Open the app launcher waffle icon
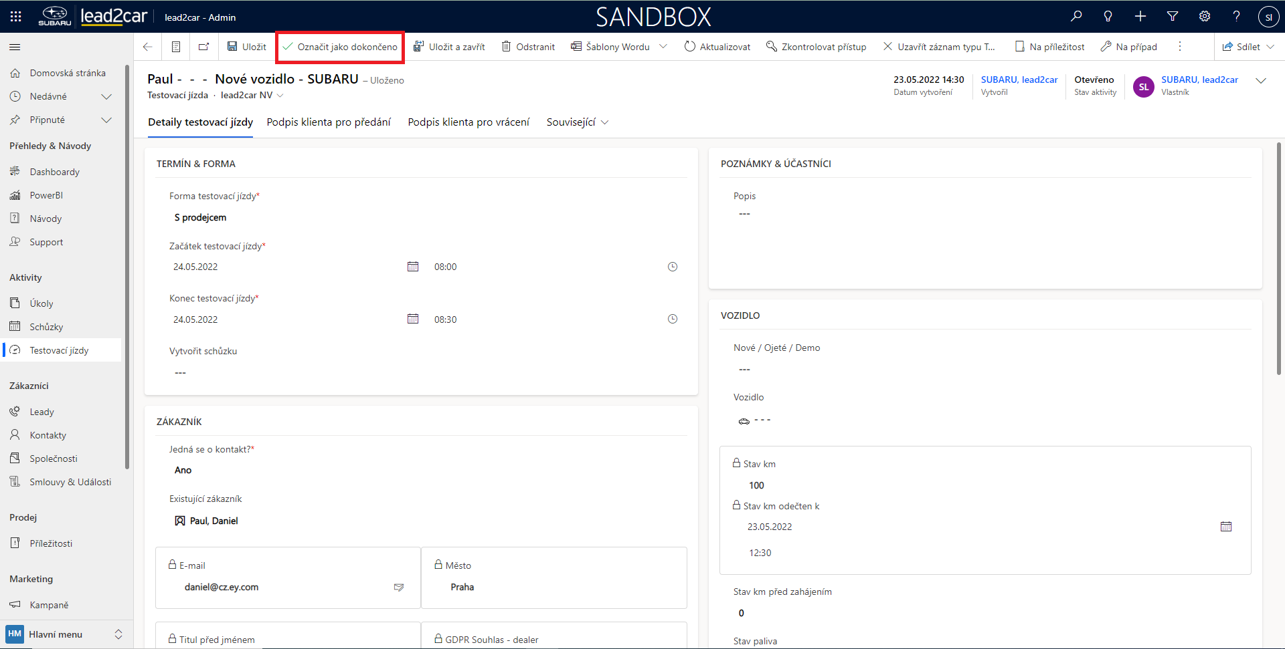The image size is (1285, 649). (x=16, y=17)
